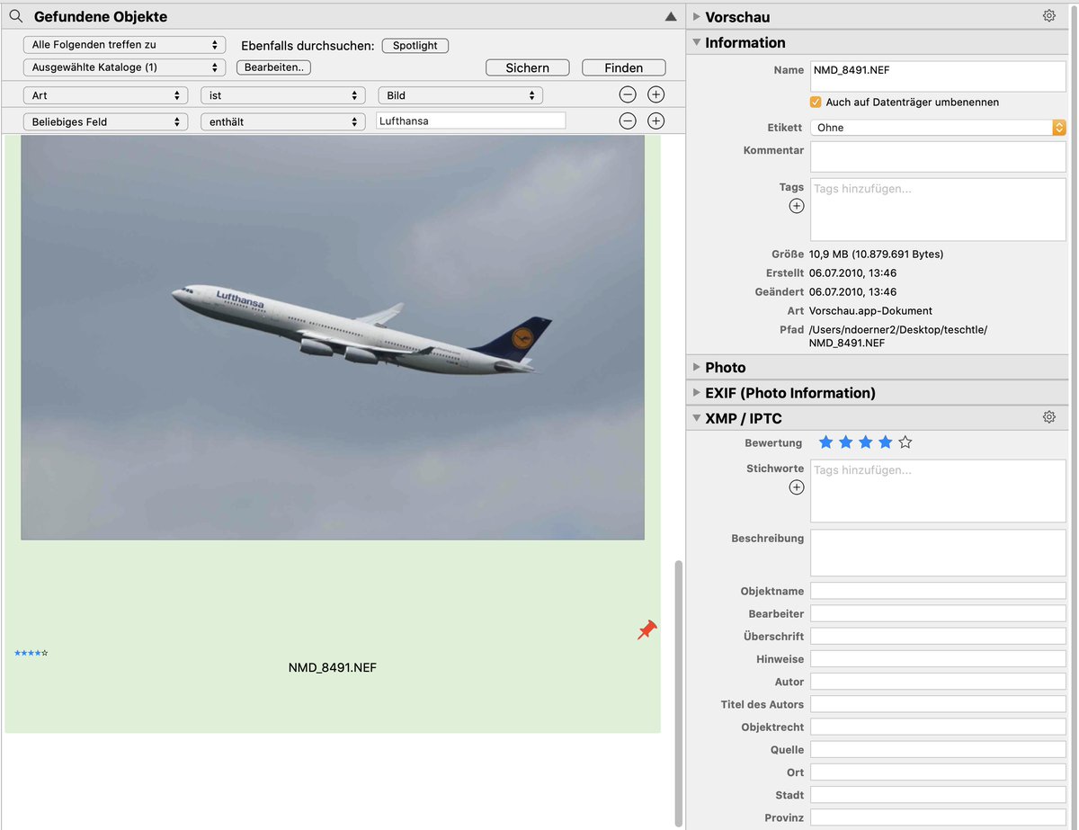Click the Titel des Autors field
The image size is (1079, 830).
[x=938, y=704]
